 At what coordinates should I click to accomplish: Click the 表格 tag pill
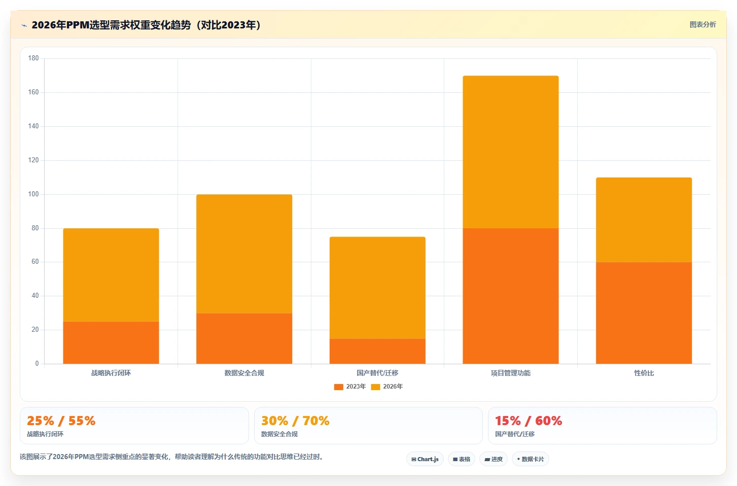point(462,459)
